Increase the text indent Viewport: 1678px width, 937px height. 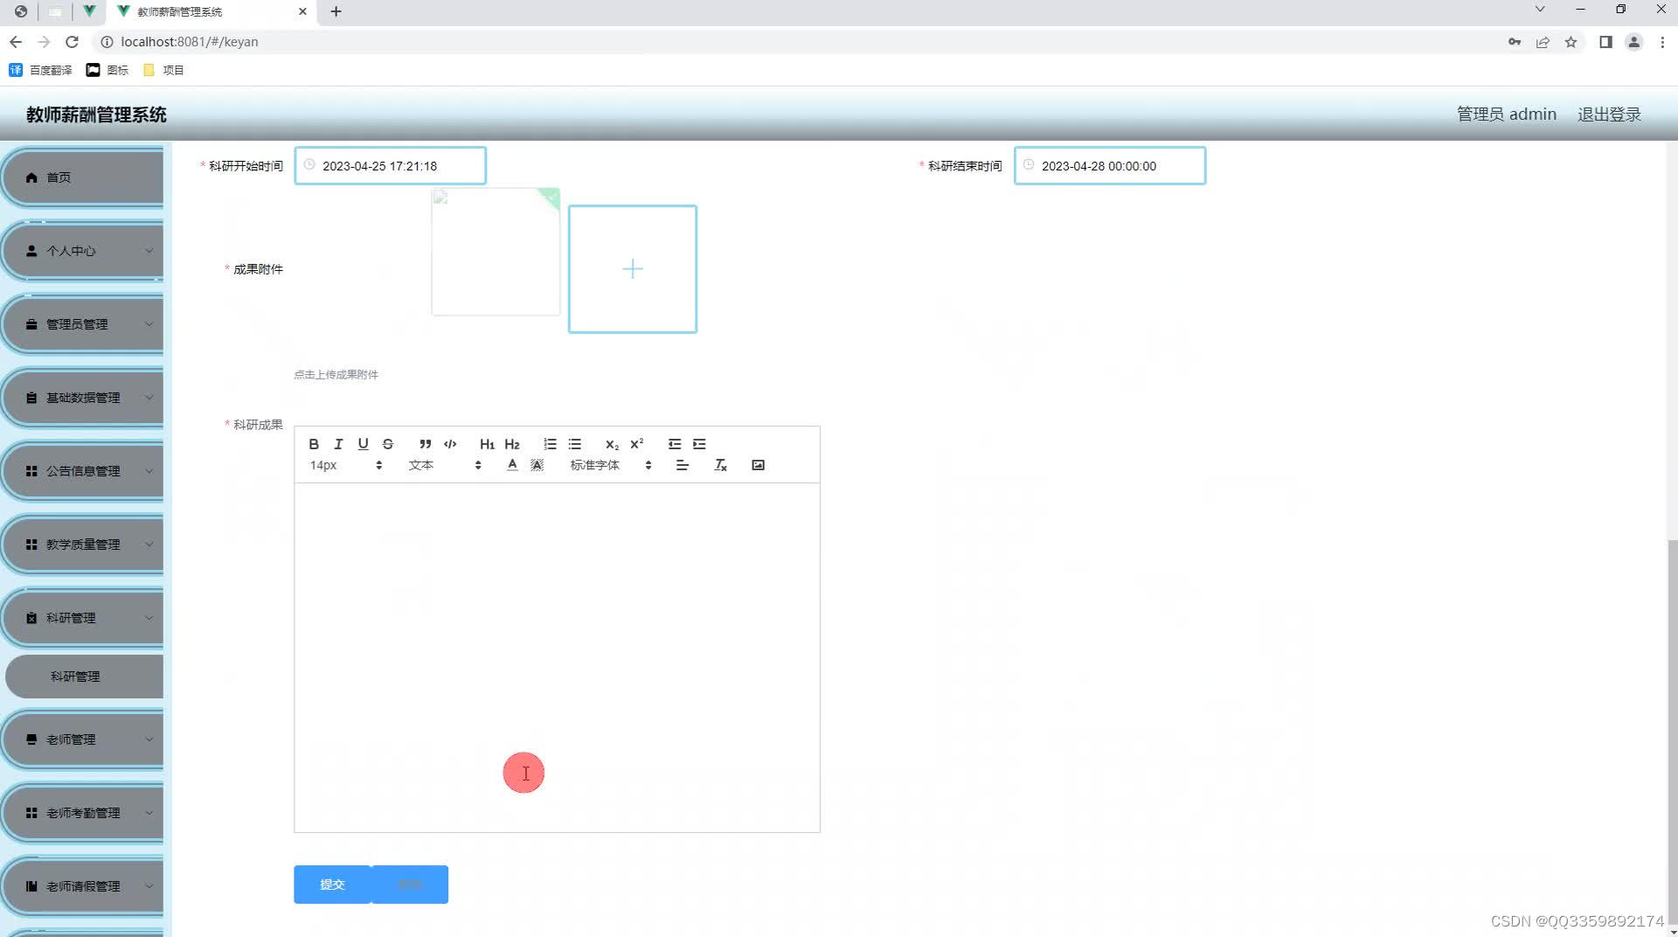point(699,444)
